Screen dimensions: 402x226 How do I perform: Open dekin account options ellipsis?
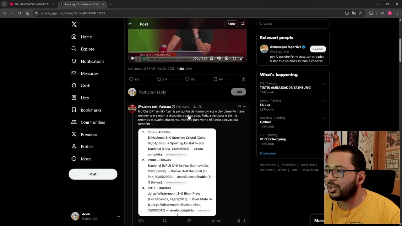[x=118, y=216]
